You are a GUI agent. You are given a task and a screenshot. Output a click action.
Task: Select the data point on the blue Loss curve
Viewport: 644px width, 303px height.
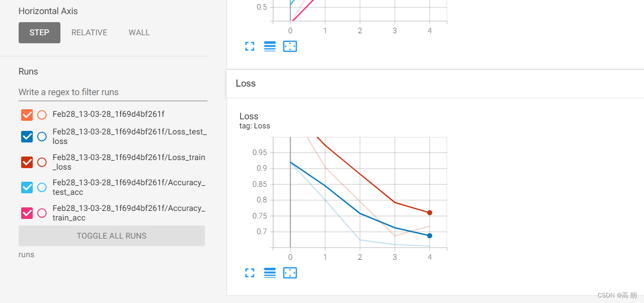coord(430,235)
